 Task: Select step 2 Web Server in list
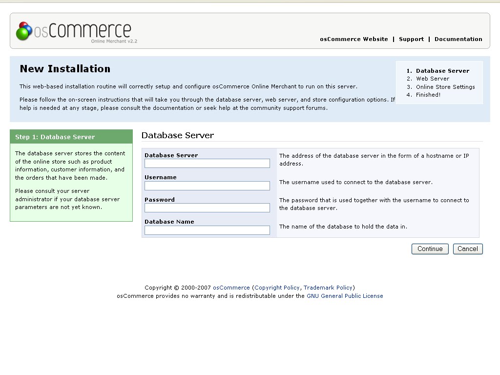433,79
